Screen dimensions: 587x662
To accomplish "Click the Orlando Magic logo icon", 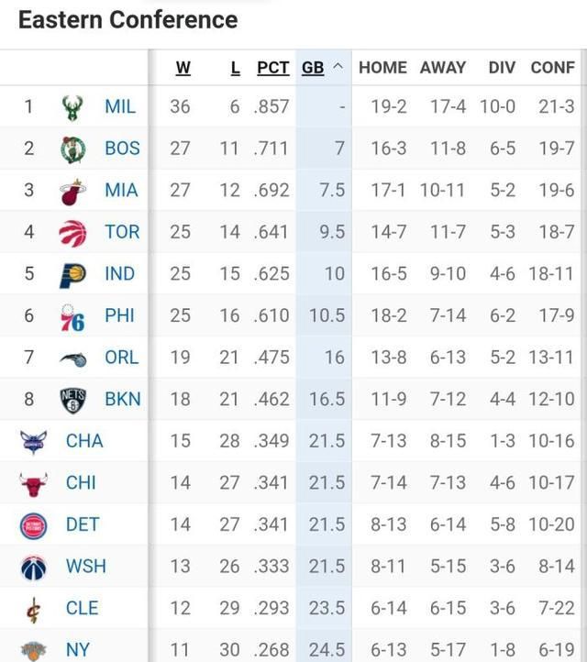I will click(72, 358).
